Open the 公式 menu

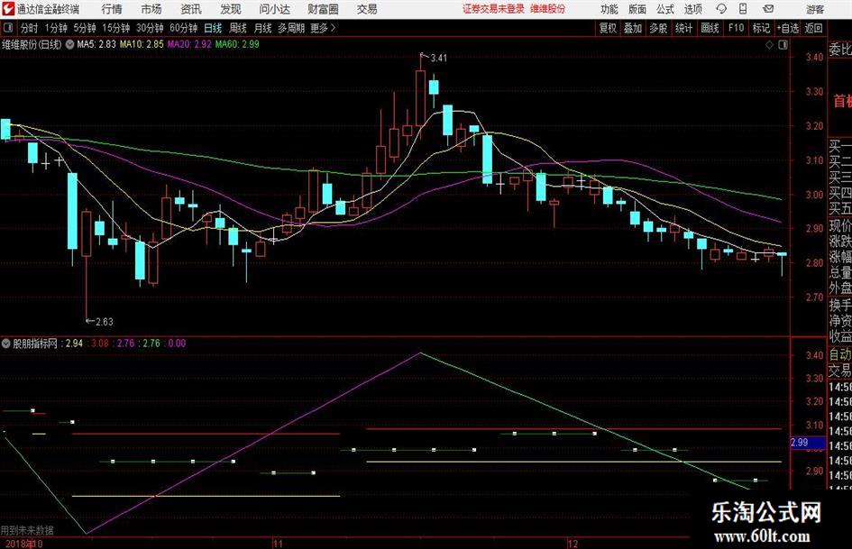click(664, 9)
